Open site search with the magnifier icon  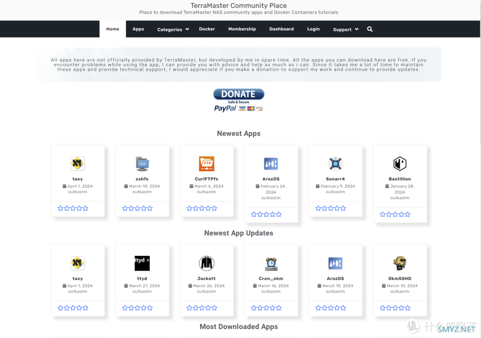[370, 29]
